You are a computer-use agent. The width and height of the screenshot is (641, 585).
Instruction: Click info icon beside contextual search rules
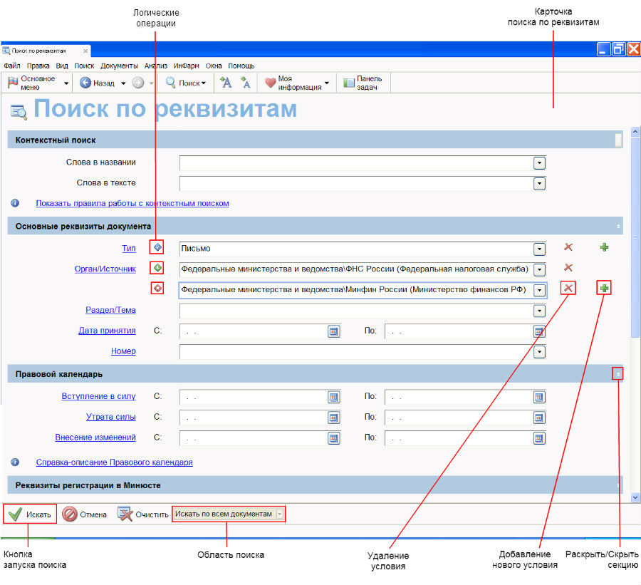(15, 203)
